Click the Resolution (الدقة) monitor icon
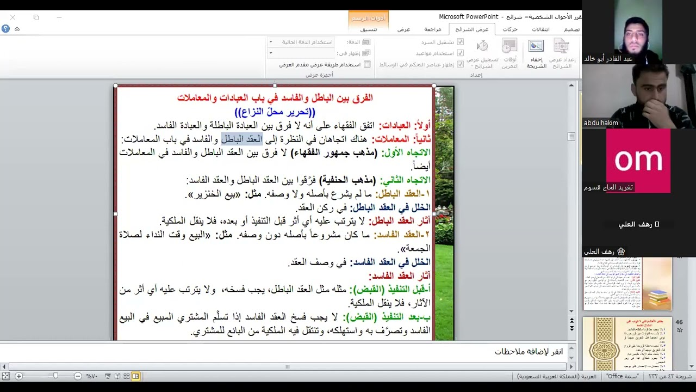696x392 pixels. coord(366,42)
